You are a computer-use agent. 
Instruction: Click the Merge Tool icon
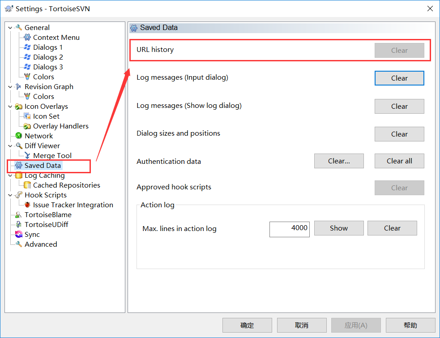click(x=27, y=155)
